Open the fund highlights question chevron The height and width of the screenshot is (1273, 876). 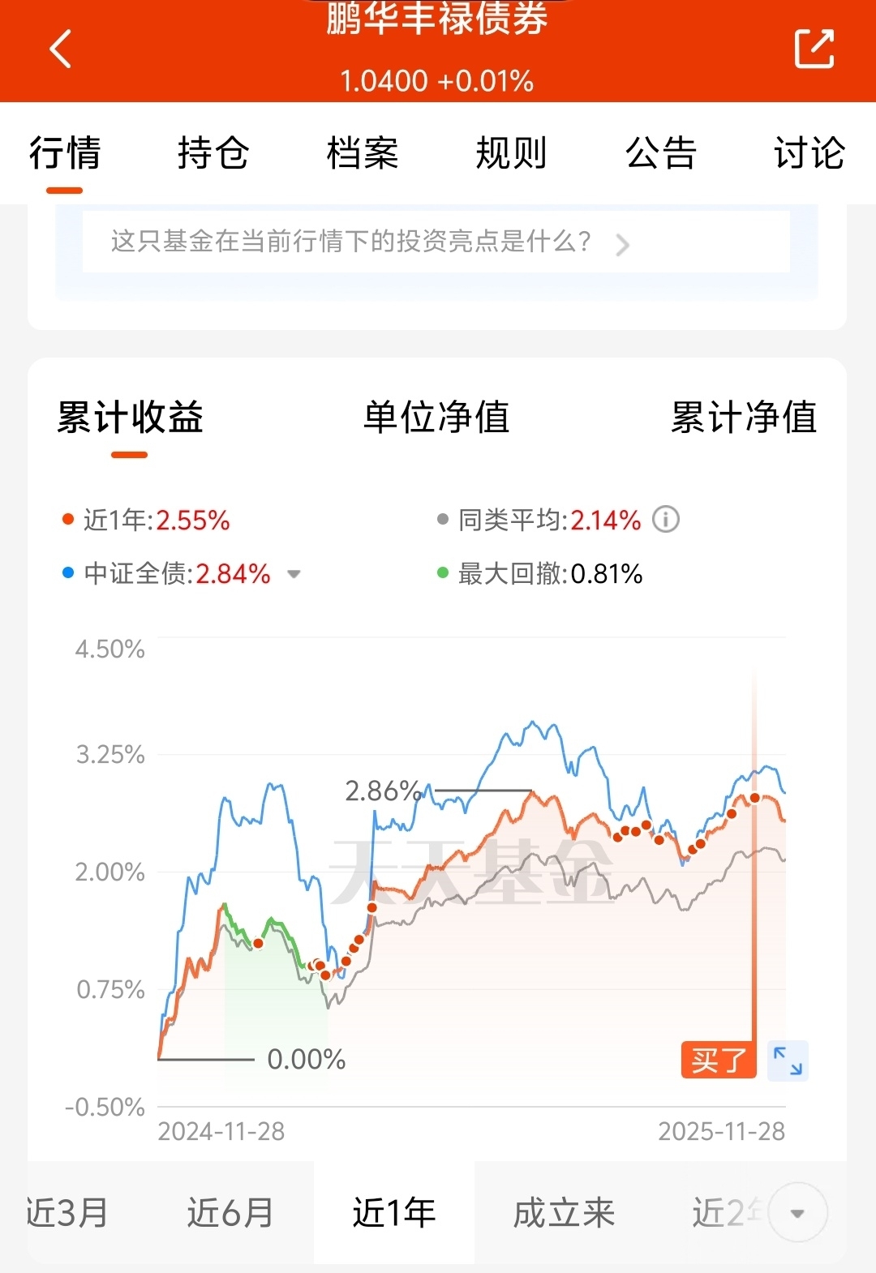click(x=622, y=244)
